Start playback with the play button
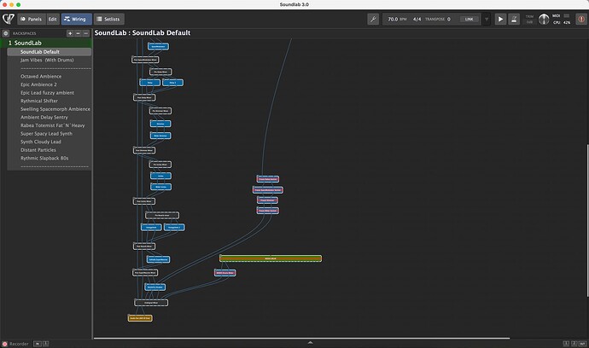This screenshot has width=589, height=348. tap(500, 19)
